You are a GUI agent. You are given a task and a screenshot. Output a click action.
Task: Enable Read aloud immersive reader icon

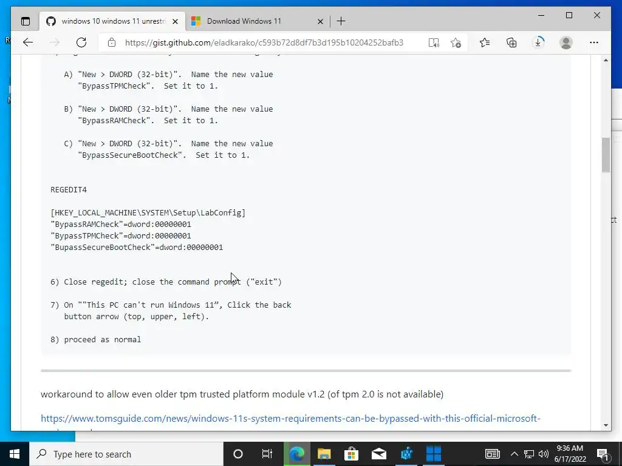[434, 42]
